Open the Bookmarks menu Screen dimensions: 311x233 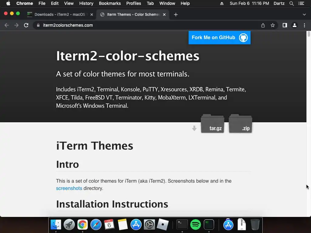[110, 3]
